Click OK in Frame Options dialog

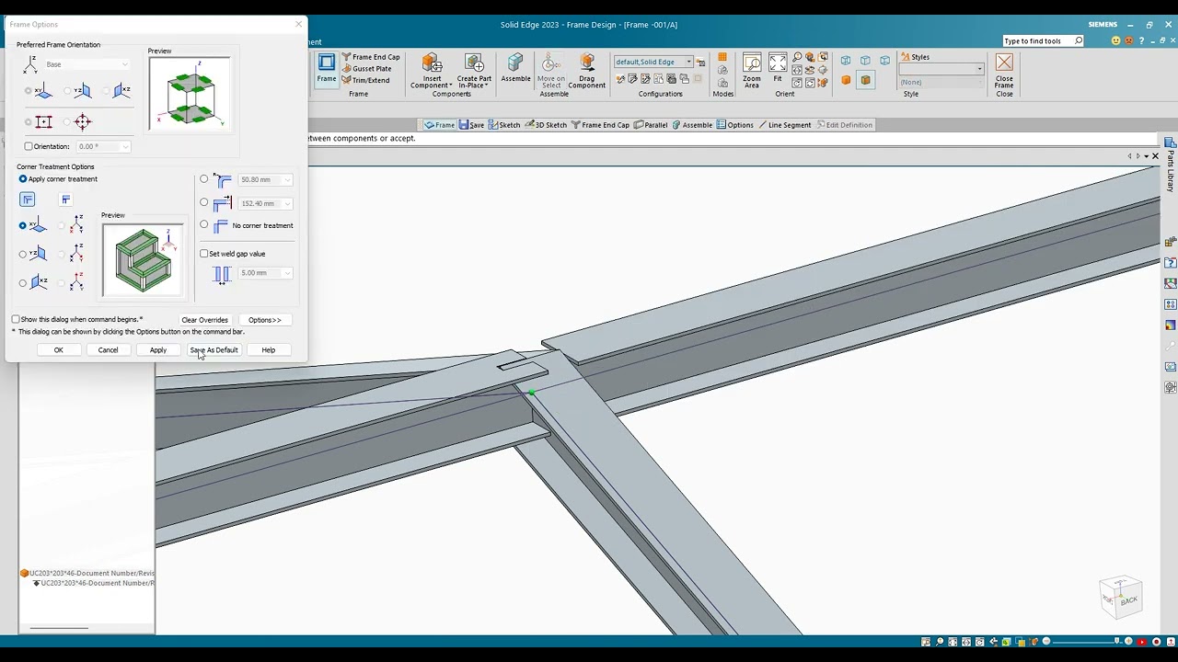(x=58, y=350)
